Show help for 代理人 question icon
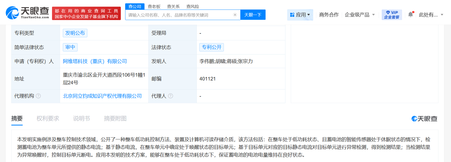The height and width of the screenshot is (162, 451). [170, 96]
